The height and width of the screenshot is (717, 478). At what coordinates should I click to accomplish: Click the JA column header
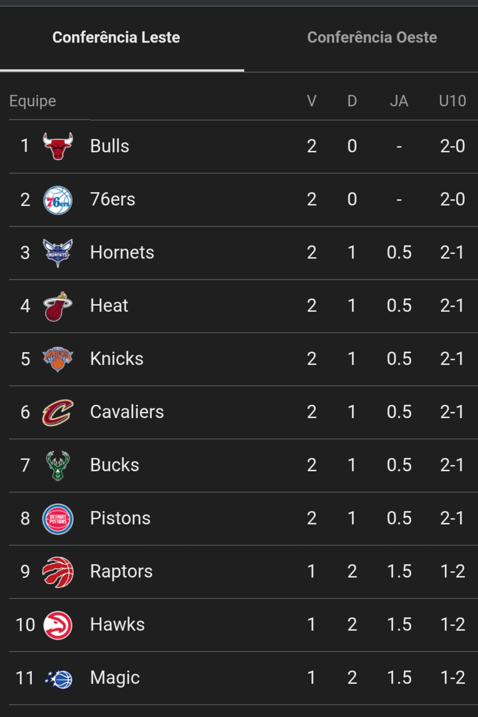(x=399, y=101)
